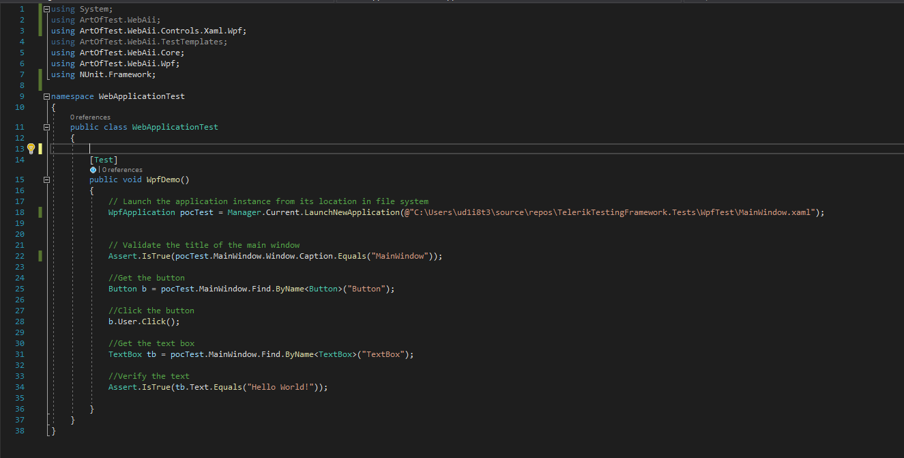The height and width of the screenshot is (458, 904).
Task: Click the "Hello World!" string literal
Action: pyautogui.click(x=286, y=387)
